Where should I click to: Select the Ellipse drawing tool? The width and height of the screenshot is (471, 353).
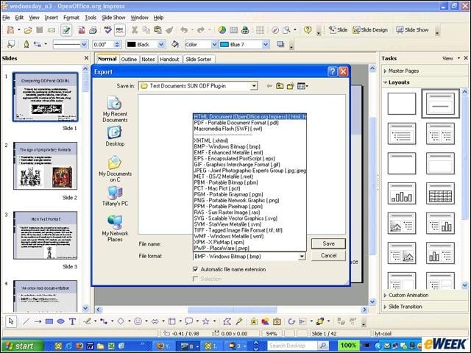60,321
